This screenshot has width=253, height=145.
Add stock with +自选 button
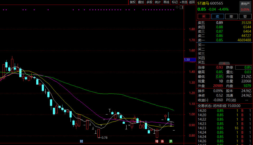(x=183, y=2)
